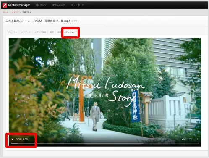Open the プランニング menu
Screen dimensions: 209x158
(59, 5)
